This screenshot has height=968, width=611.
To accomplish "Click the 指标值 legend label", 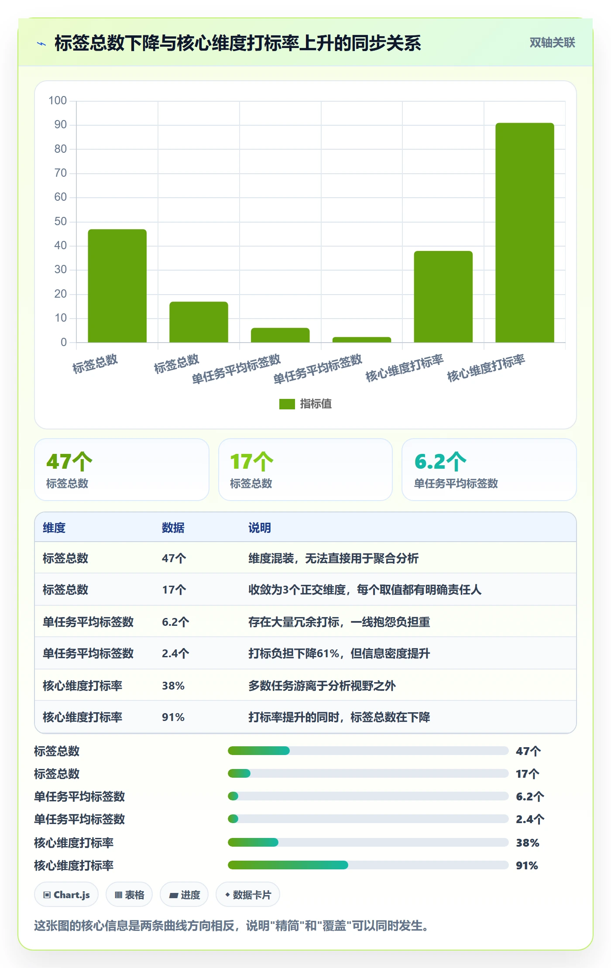I will [316, 404].
